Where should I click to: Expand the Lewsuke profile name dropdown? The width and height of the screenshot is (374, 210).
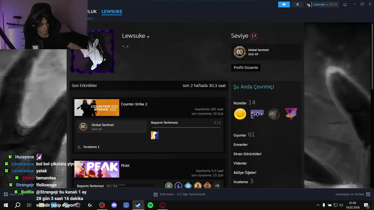(x=148, y=37)
